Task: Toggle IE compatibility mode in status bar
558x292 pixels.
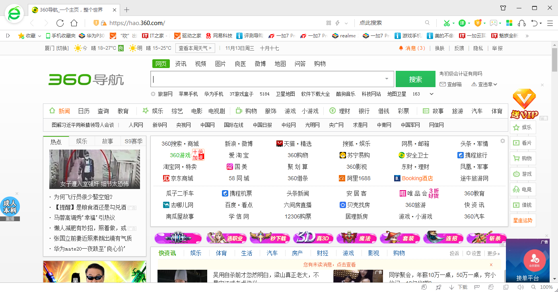Action: click(x=490, y=287)
